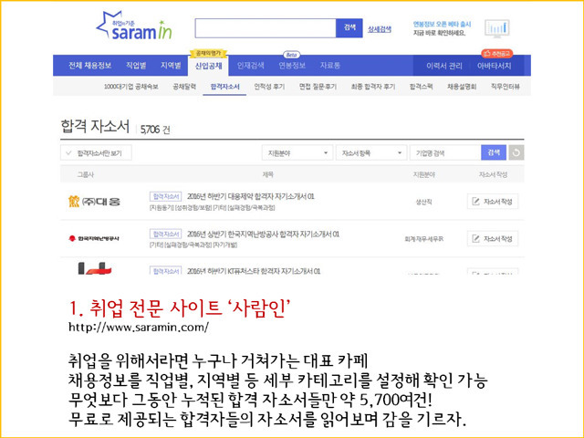Open 공채달력 submenu
Viewport: 584px width, 438px height.
point(184,87)
